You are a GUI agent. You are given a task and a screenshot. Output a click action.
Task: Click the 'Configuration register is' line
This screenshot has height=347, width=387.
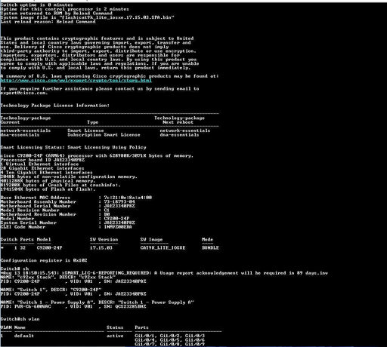pyautogui.click(x=44, y=260)
